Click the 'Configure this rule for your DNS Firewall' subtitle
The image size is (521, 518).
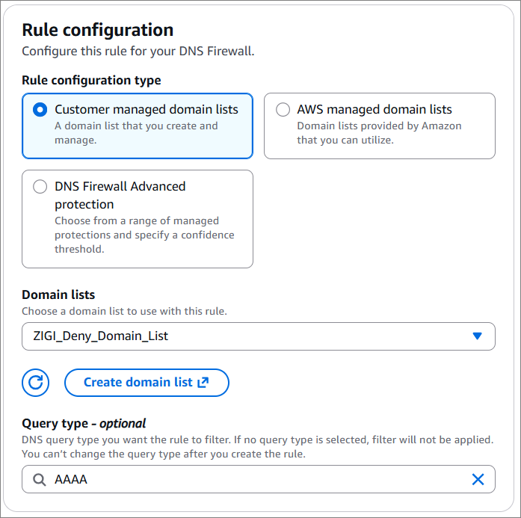pos(138,52)
